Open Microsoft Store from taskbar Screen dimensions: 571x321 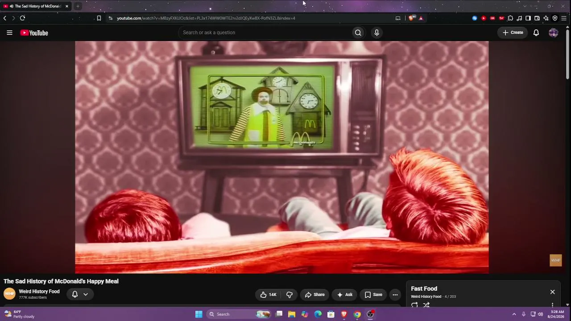(331, 314)
